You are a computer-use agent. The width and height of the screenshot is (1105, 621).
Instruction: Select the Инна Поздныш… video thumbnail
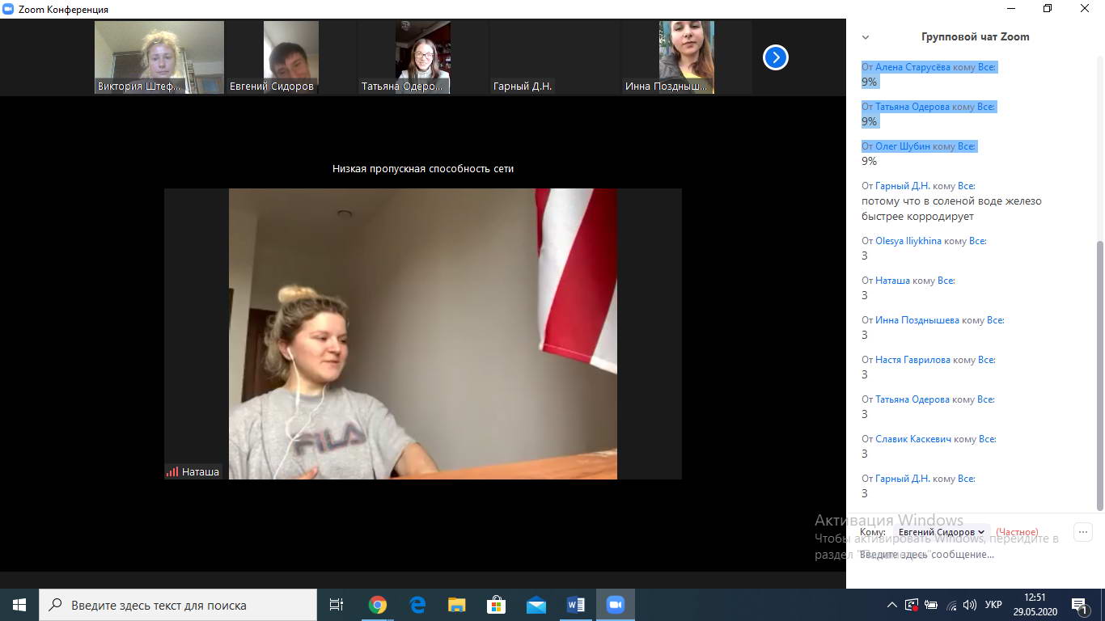click(687, 57)
